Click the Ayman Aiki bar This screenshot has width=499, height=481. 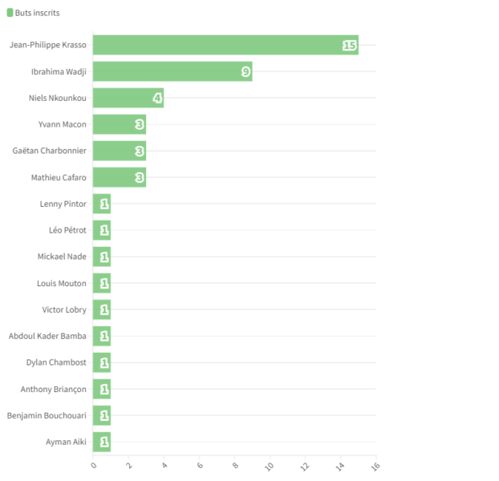coord(102,442)
